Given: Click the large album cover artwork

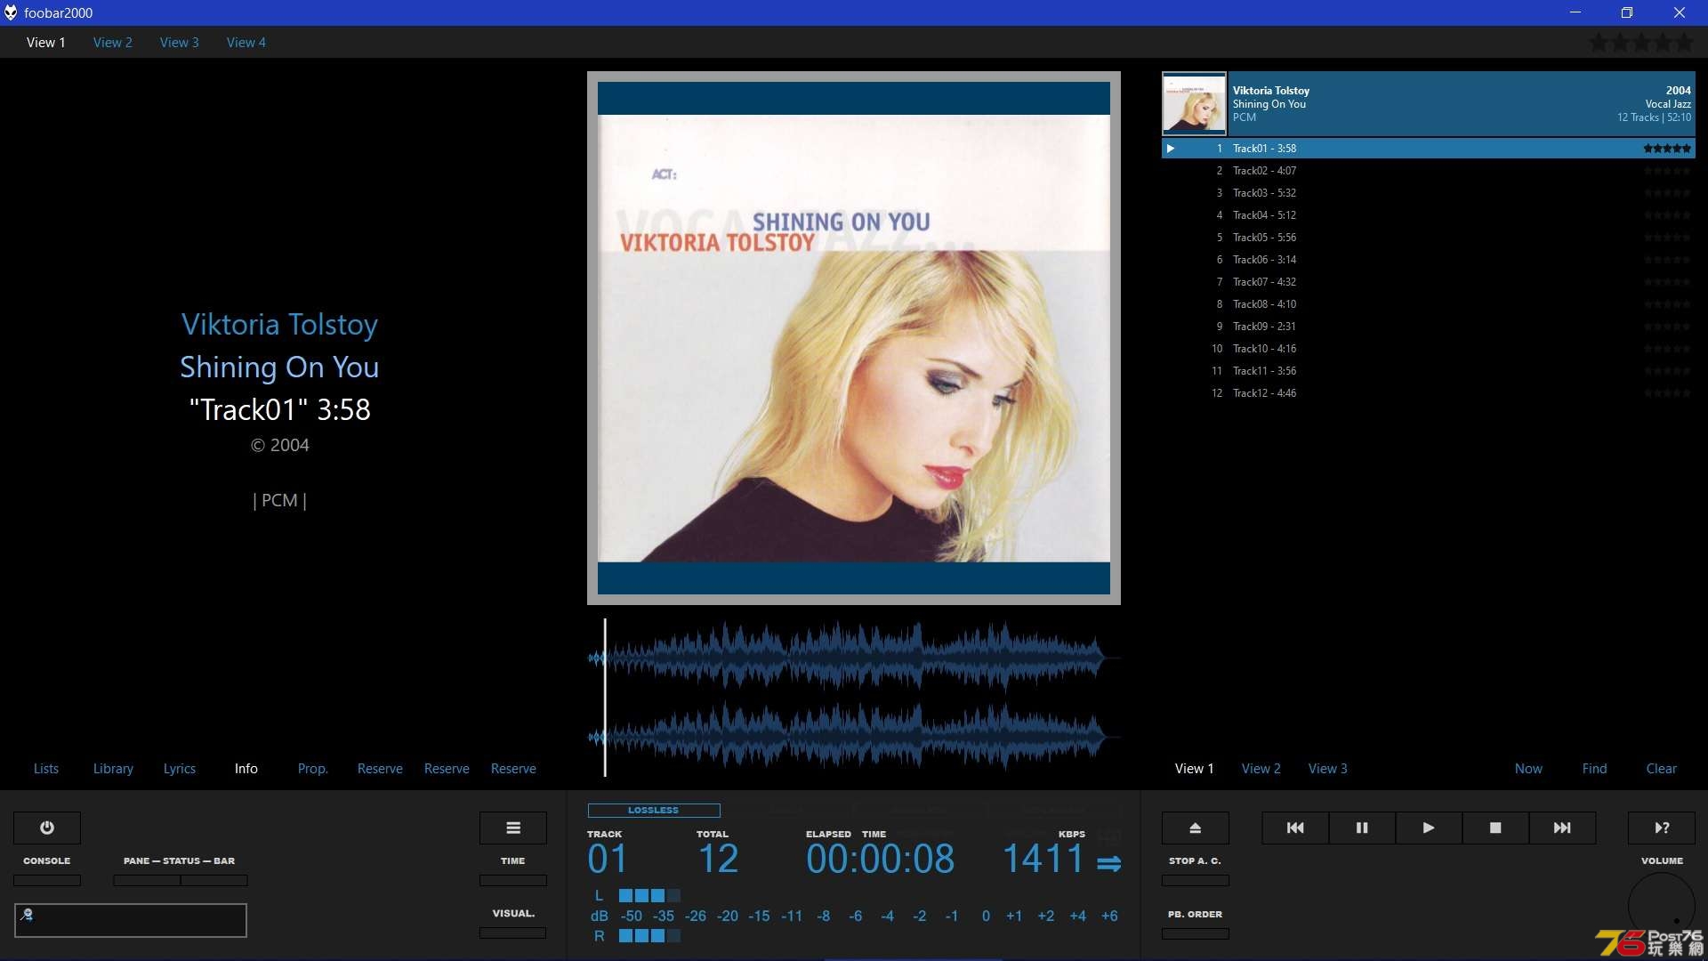Looking at the screenshot, I should pos(854,338).
